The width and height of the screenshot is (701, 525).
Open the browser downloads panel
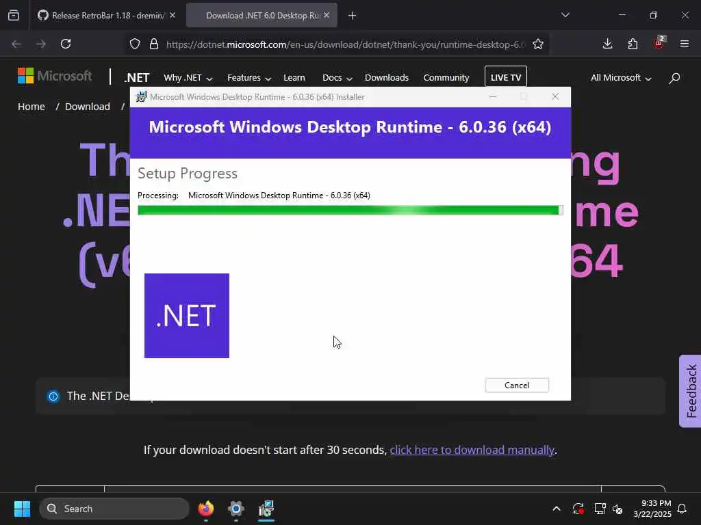coord(608,44)
